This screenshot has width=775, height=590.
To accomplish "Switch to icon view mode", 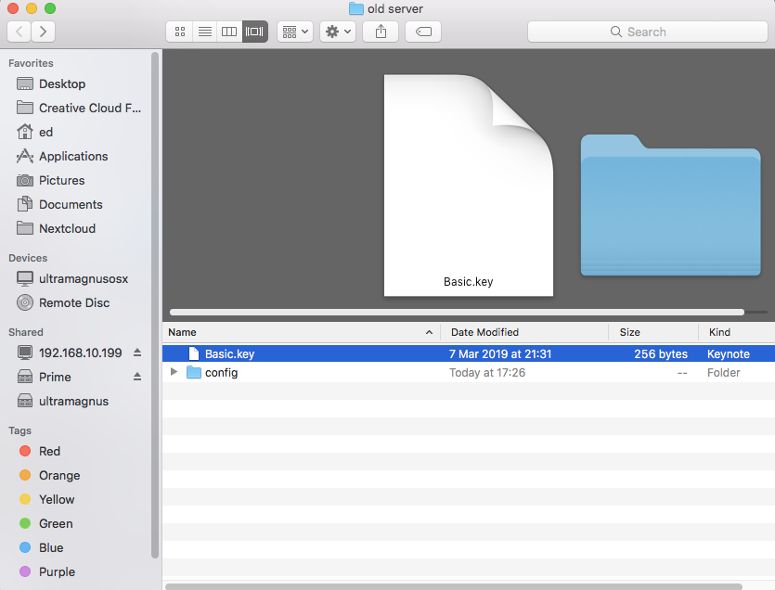I will [179, 32].
